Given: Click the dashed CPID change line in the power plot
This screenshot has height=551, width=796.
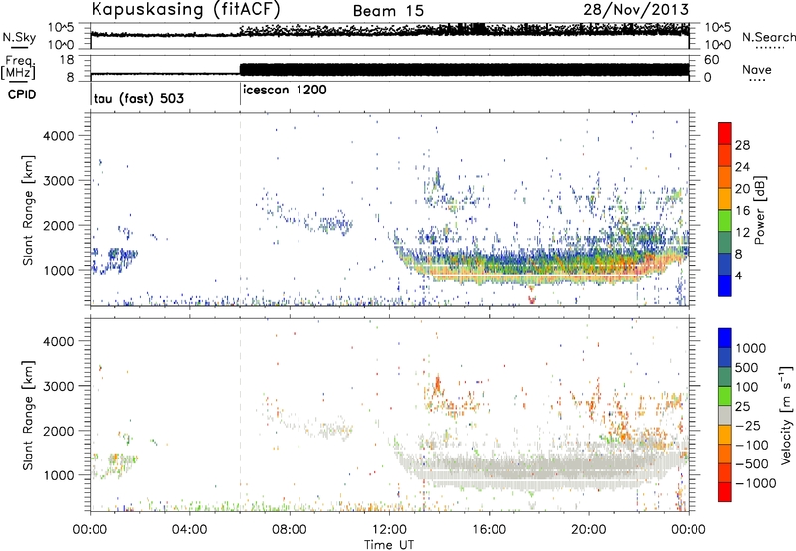Looking at the screenshot, I should [x=240, y=209].
